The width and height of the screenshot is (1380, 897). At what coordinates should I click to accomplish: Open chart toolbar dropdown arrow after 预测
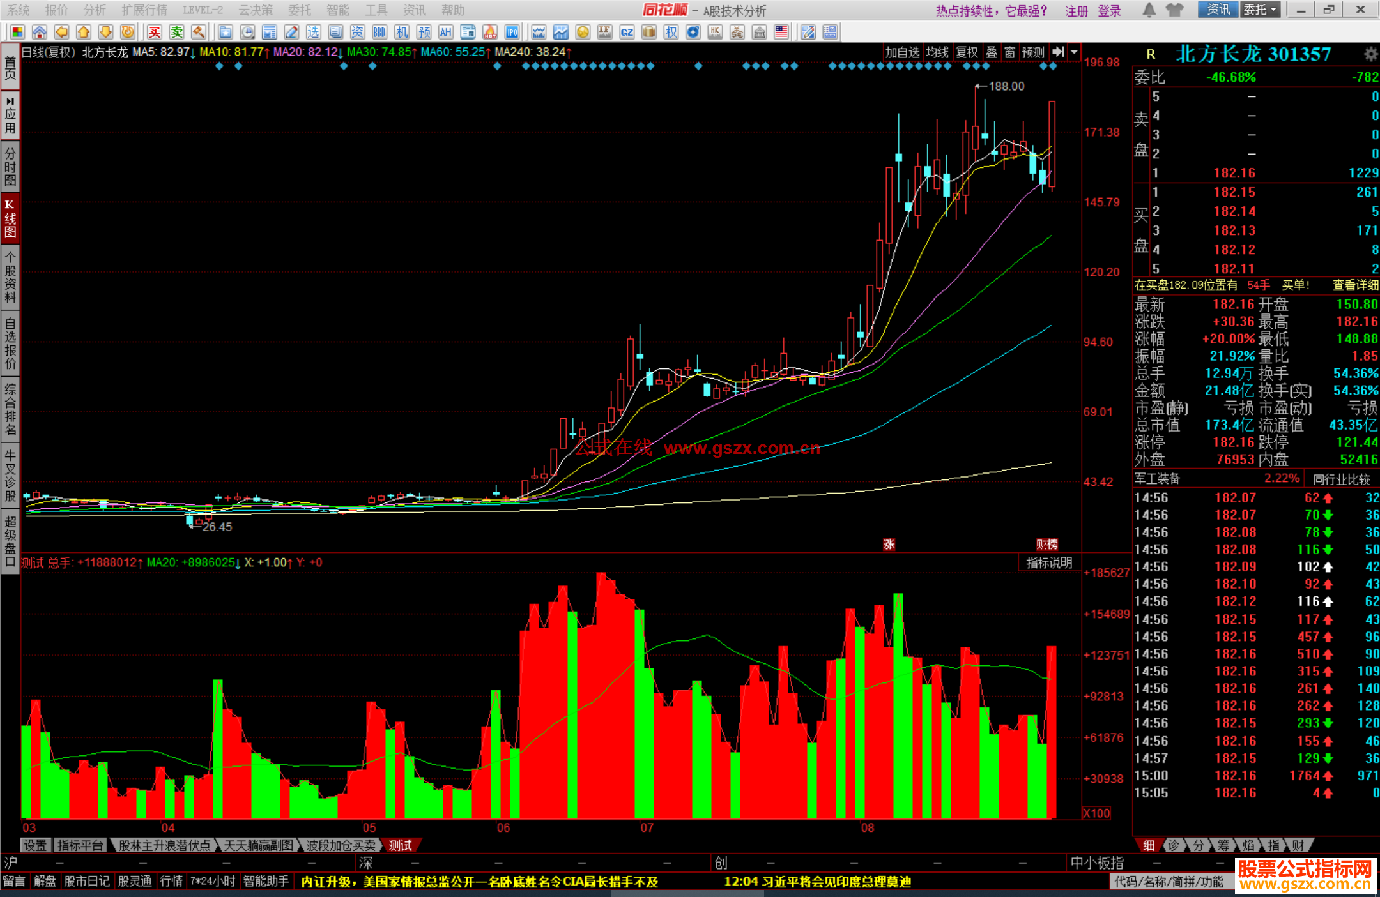pos(1074,52)
